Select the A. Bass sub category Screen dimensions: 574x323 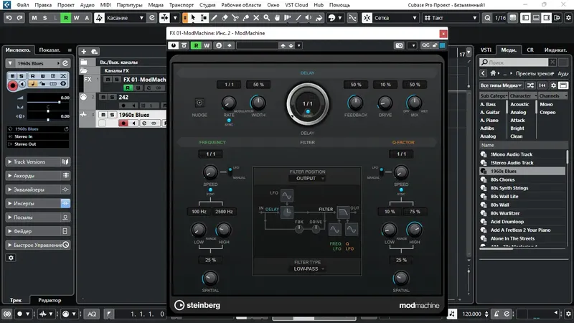pos(488,104)
